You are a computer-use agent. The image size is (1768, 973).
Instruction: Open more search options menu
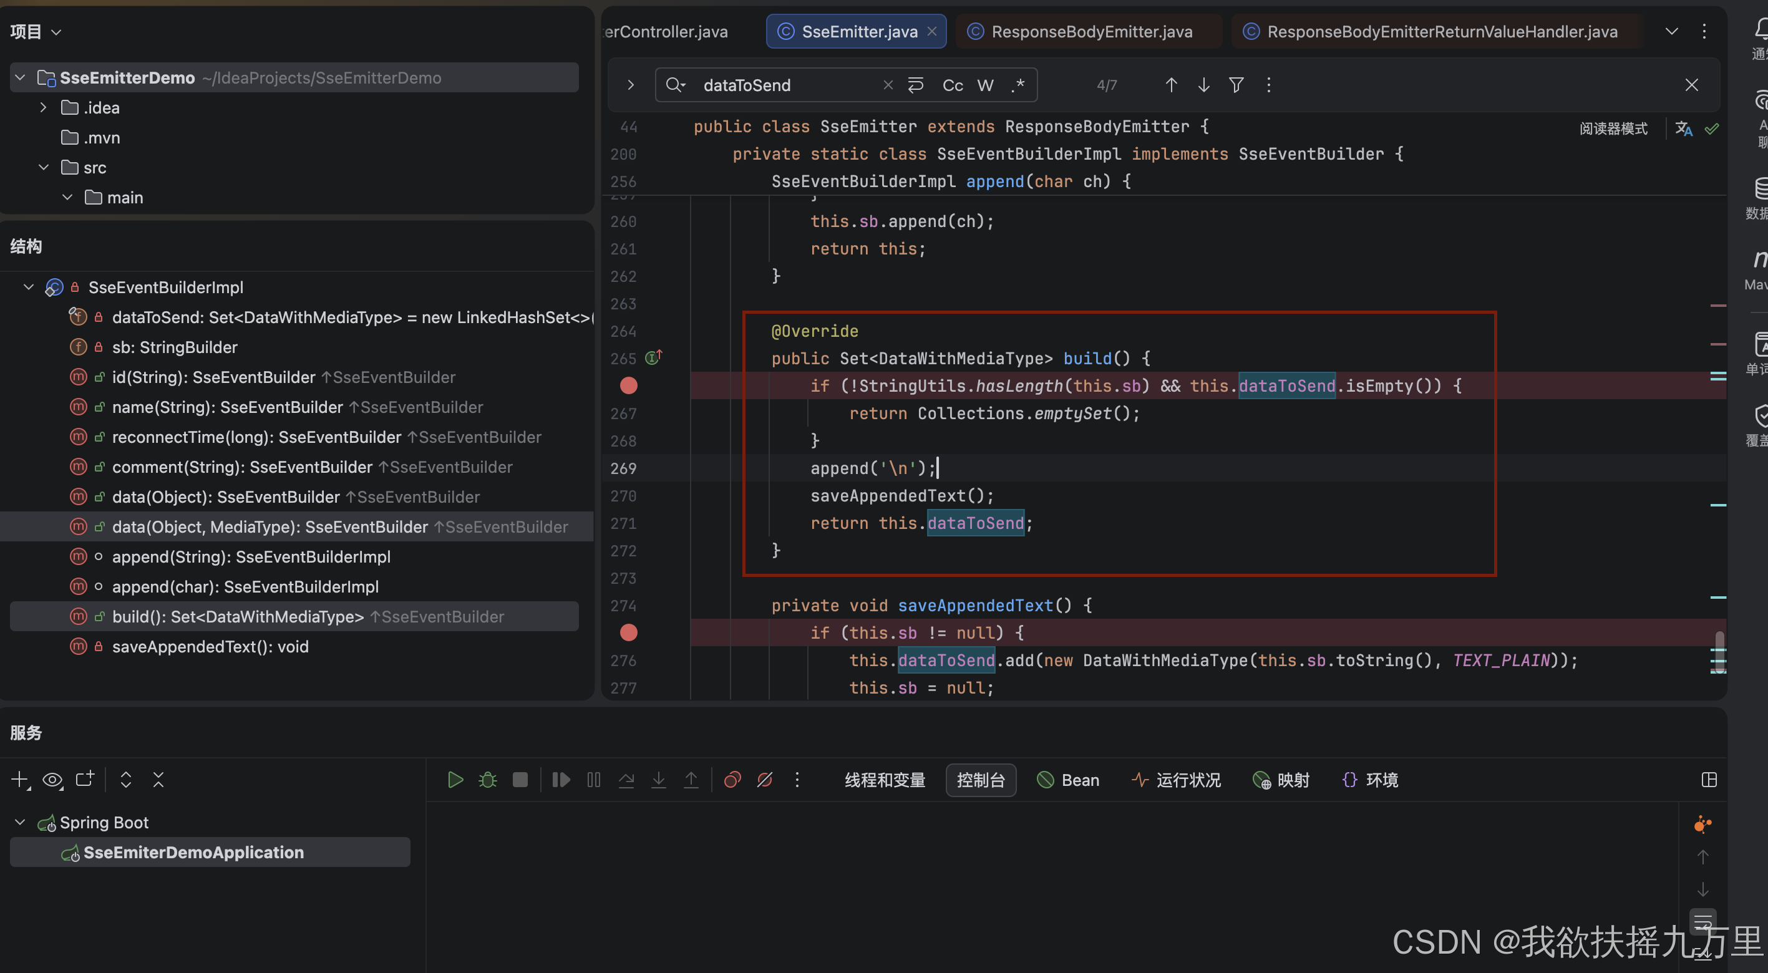(1268, 85)
